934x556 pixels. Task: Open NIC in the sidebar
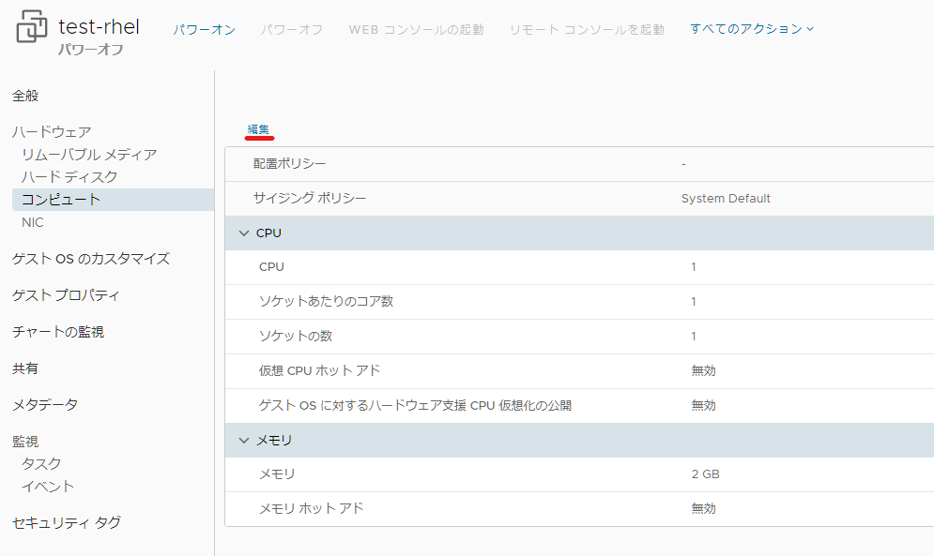(33, 222)
